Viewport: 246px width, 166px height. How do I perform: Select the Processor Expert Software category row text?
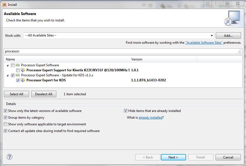point(40,65)
